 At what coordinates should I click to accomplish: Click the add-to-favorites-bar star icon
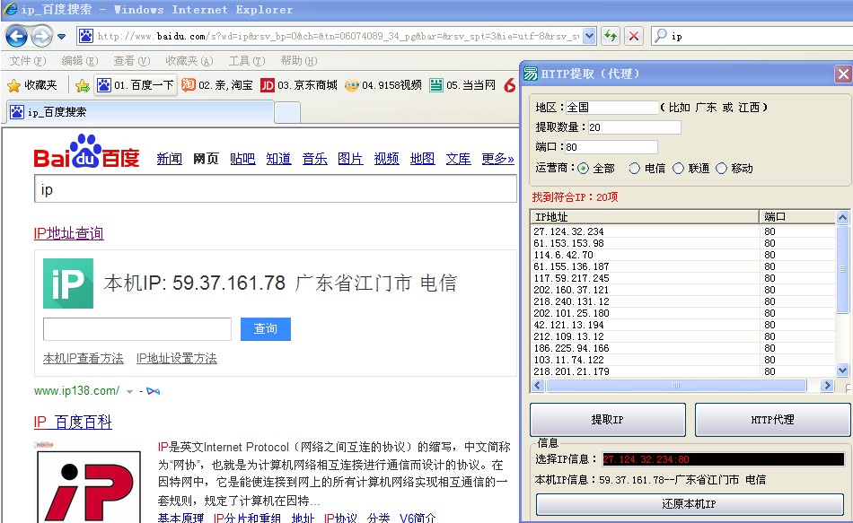tap(82, 85)
